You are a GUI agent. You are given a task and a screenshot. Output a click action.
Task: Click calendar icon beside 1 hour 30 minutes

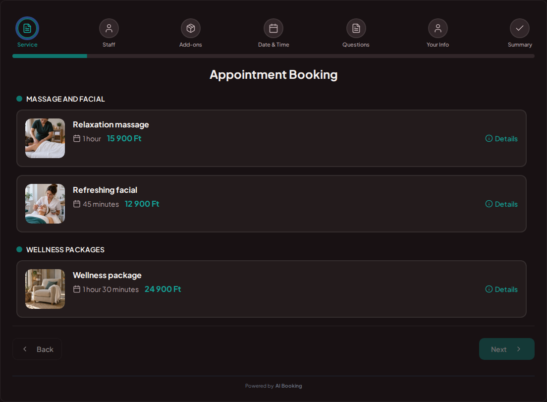[77, 289]
